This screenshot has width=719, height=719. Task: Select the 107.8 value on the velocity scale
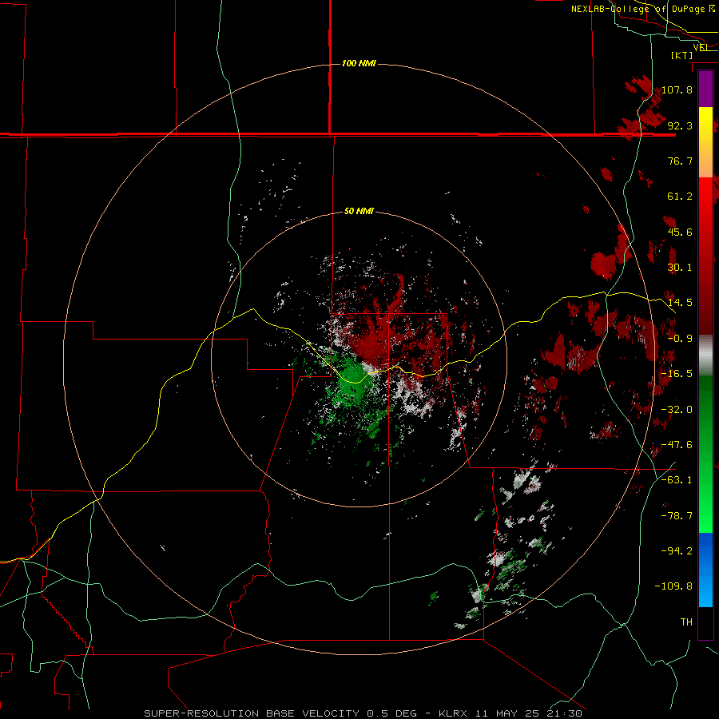tap(677, 89)
